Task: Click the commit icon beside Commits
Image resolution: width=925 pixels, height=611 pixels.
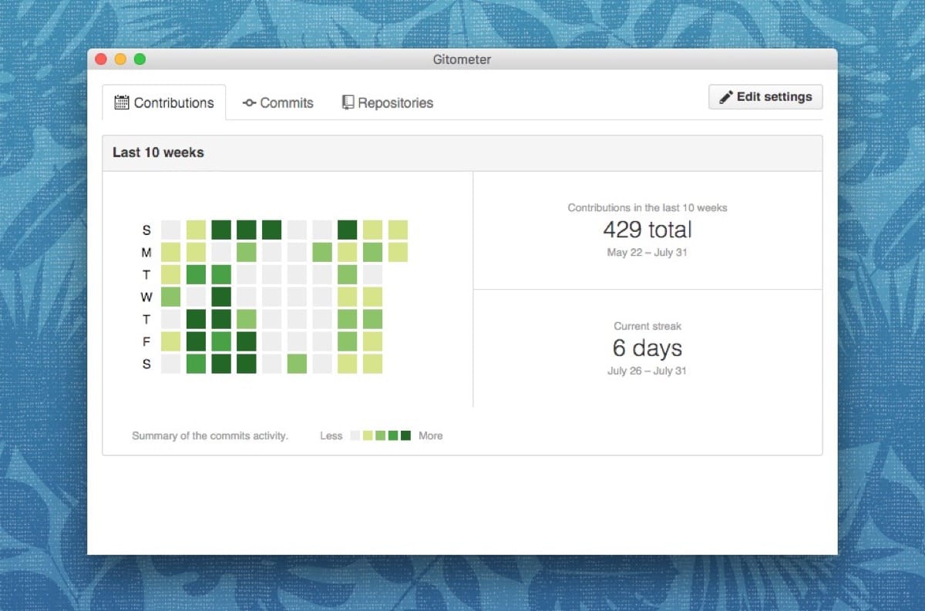Action: [x=249, y=102]
